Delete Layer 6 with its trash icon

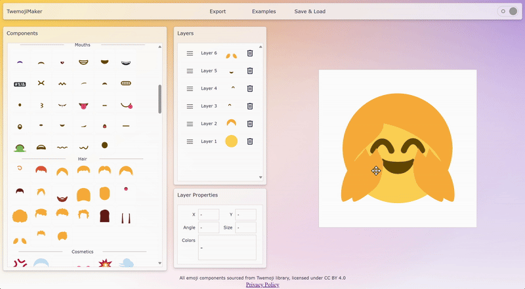click(250, 53)
